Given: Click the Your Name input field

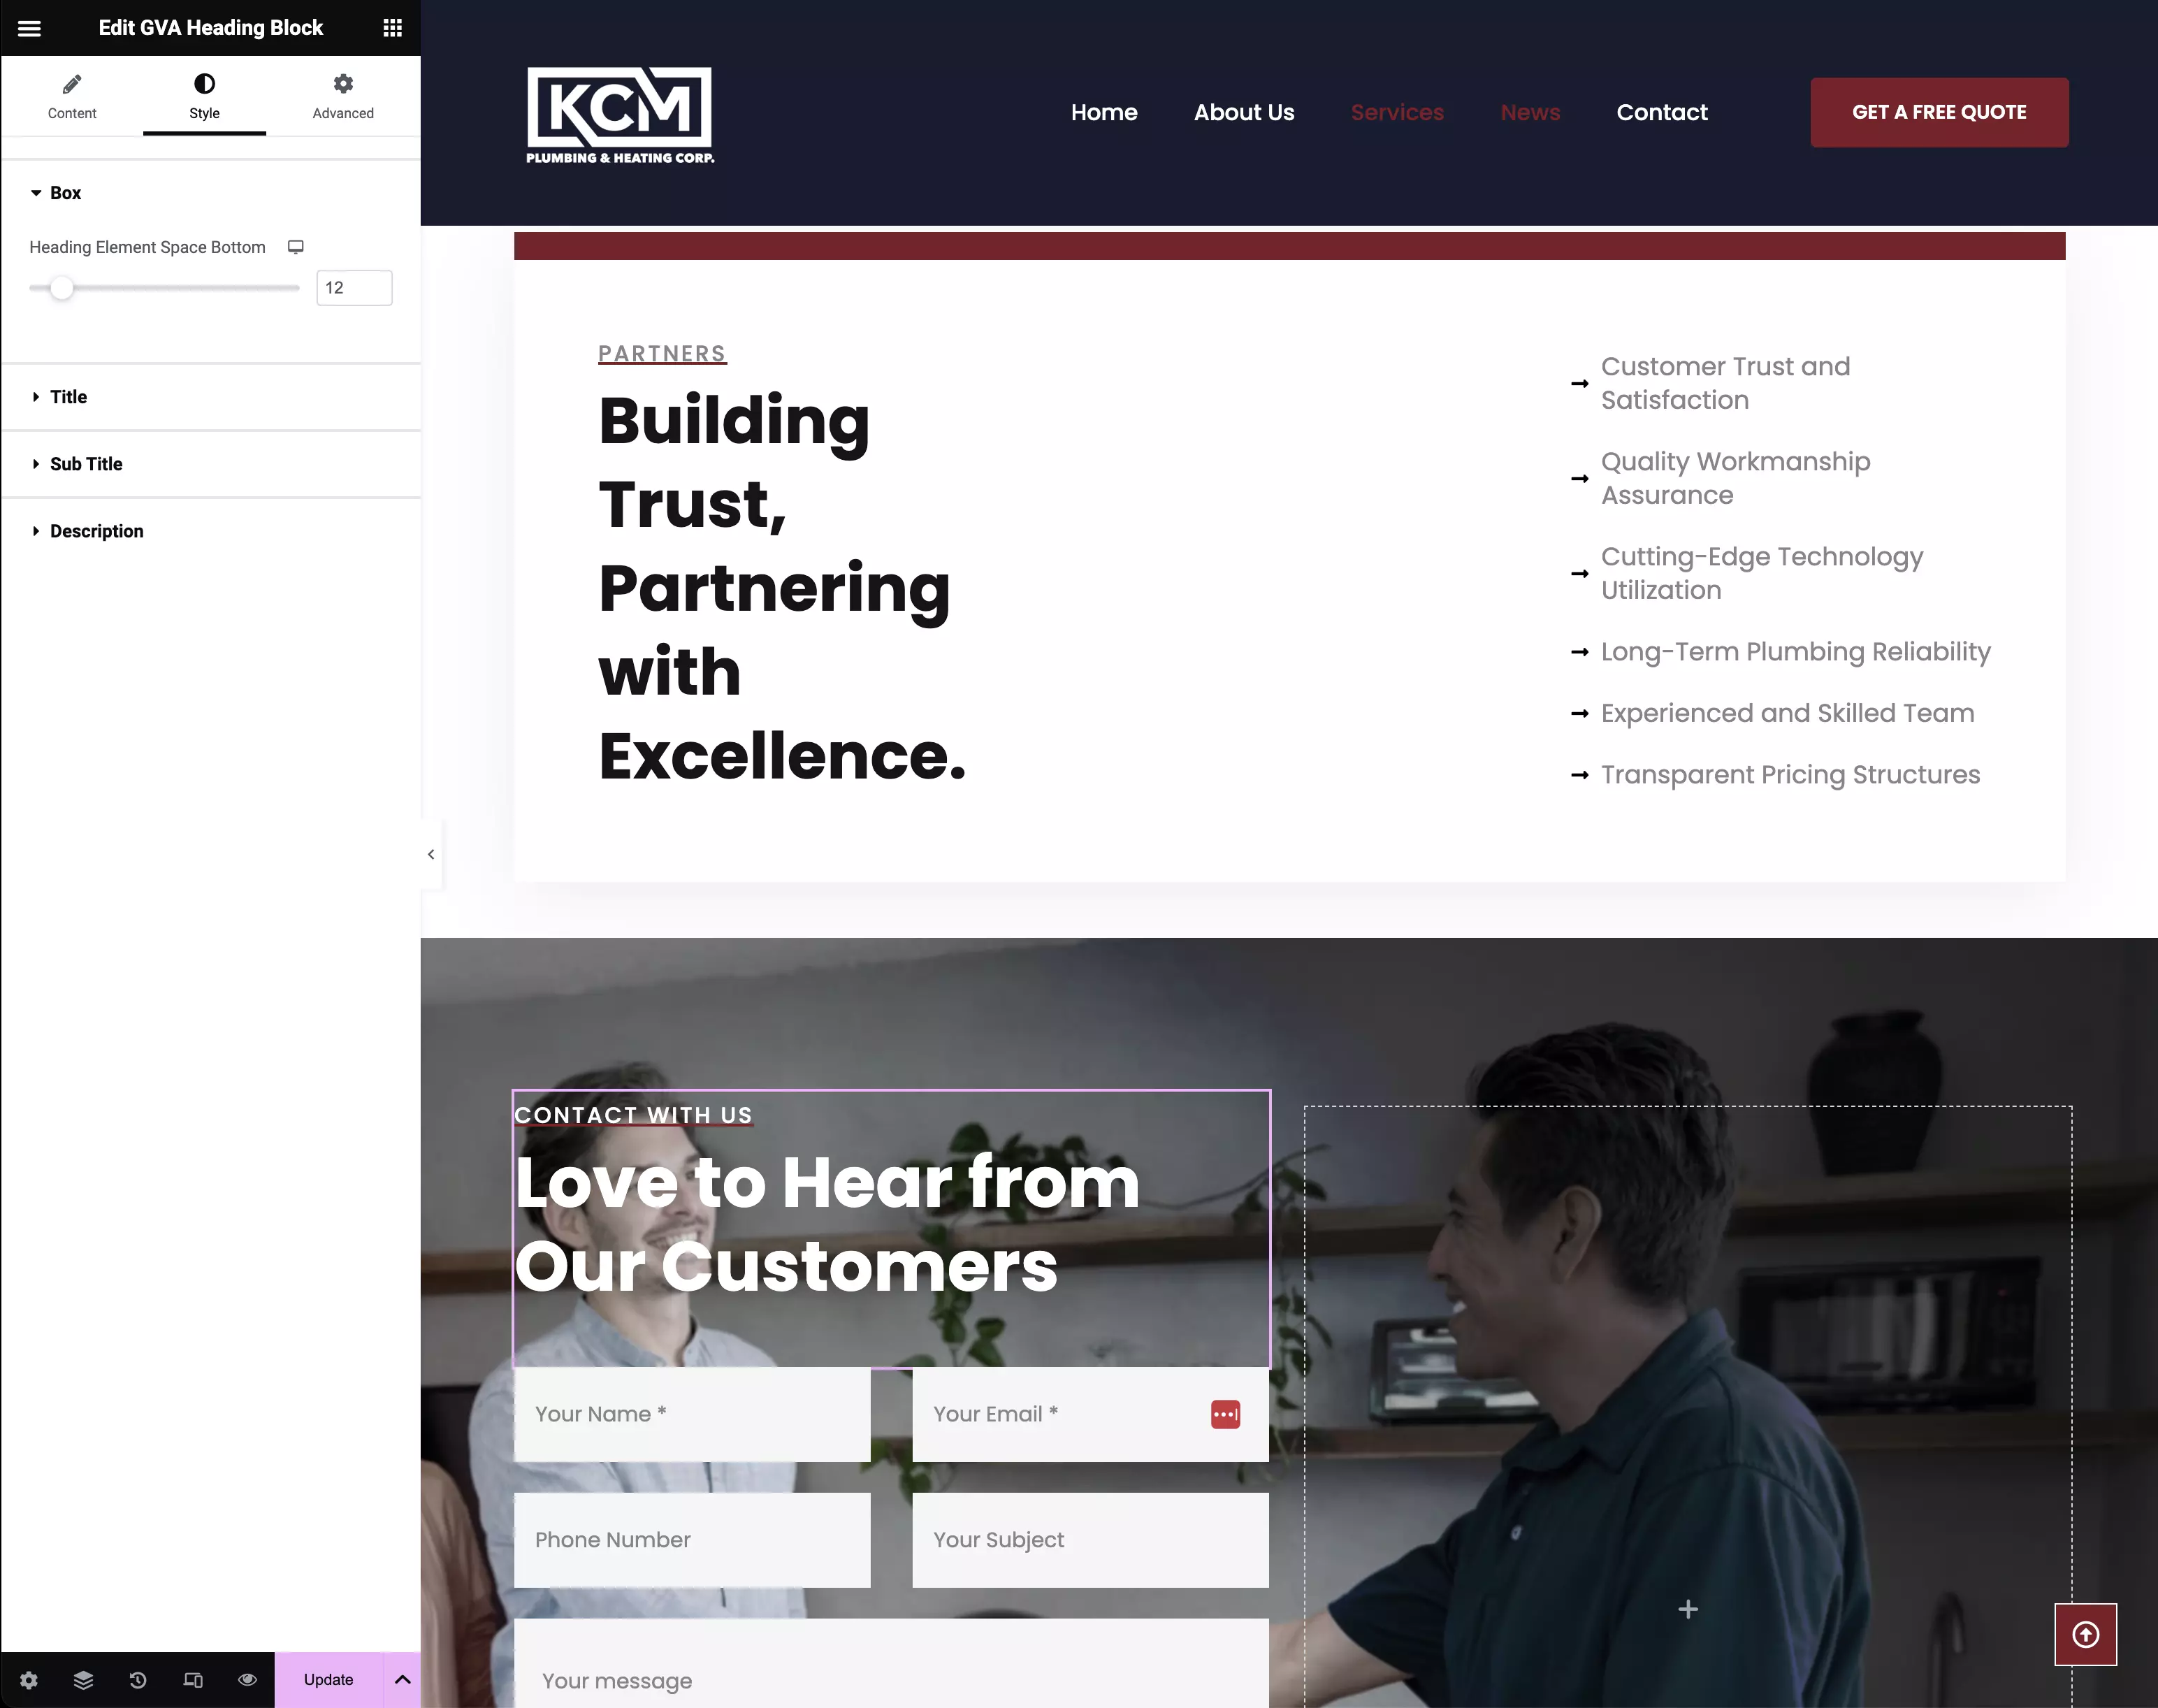Looking at the screenshot, I should (x=692, y=1414).
